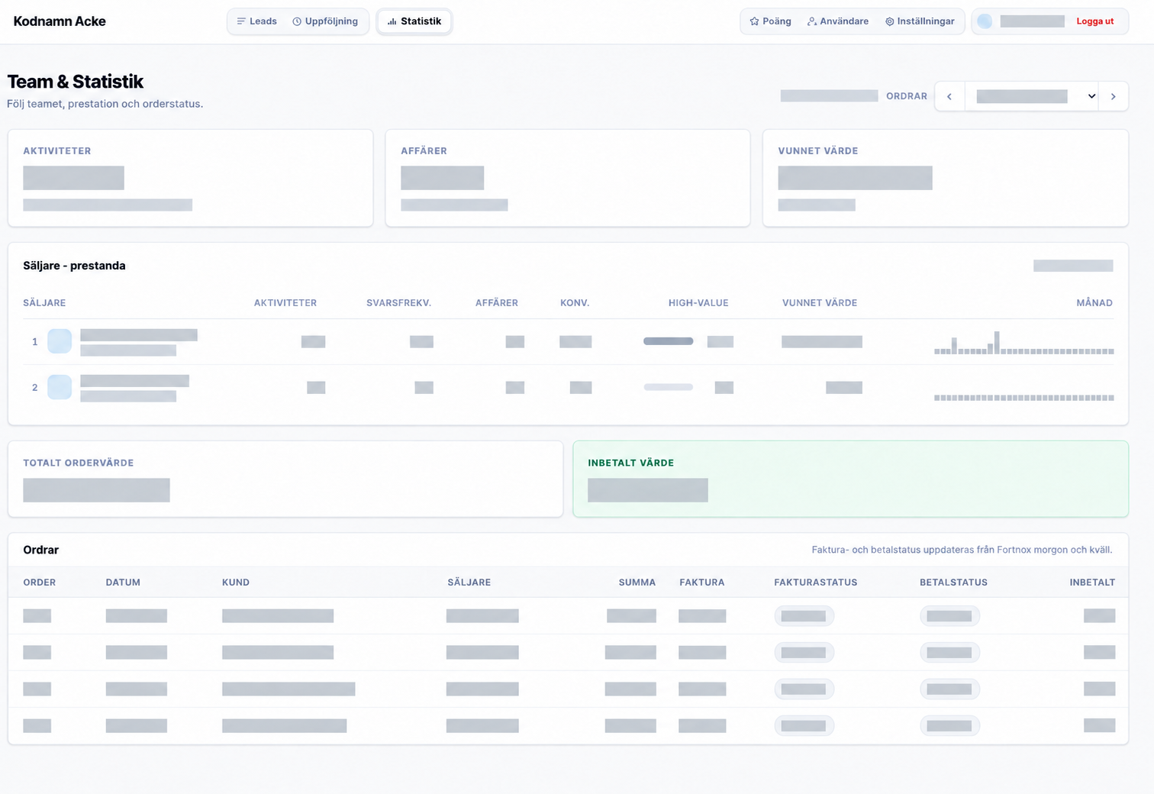Click the clock icon beside Uppföljning
Screen dimensions: 1154x794
point(297,21)
